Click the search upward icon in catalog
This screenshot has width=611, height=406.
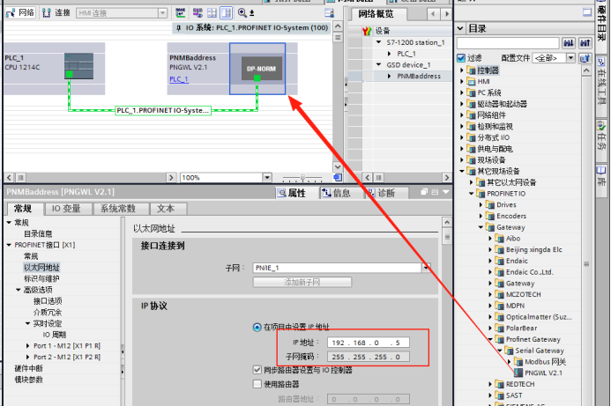coord(585,43)
